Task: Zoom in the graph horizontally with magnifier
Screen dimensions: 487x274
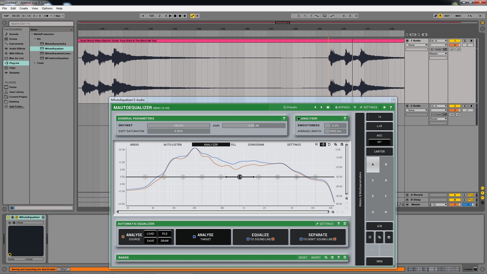Action: (x=333, y=212)
